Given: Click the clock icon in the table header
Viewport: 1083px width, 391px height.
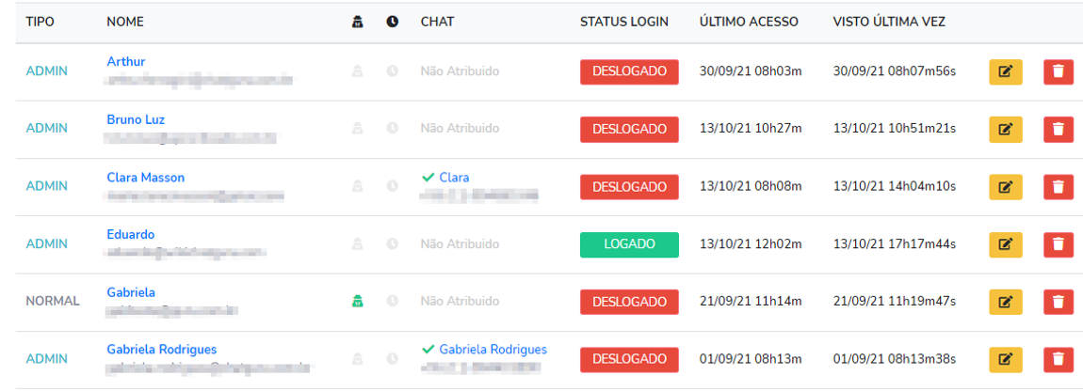Looking at the screenshot, I should pos(393,22).
